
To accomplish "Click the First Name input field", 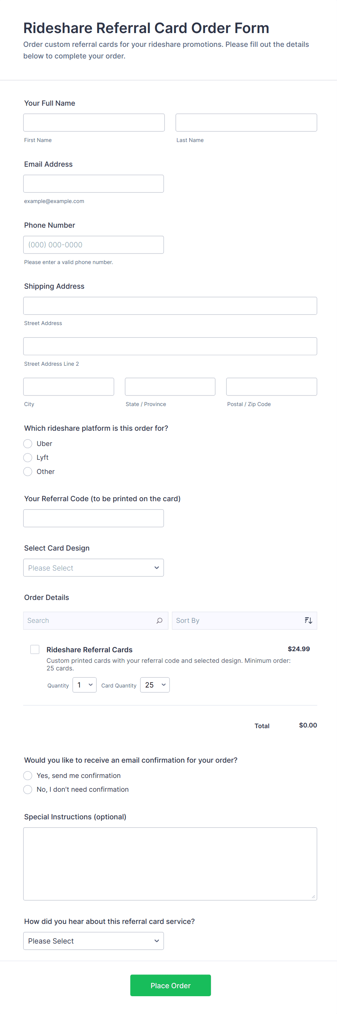I will (x=94, y=123).
